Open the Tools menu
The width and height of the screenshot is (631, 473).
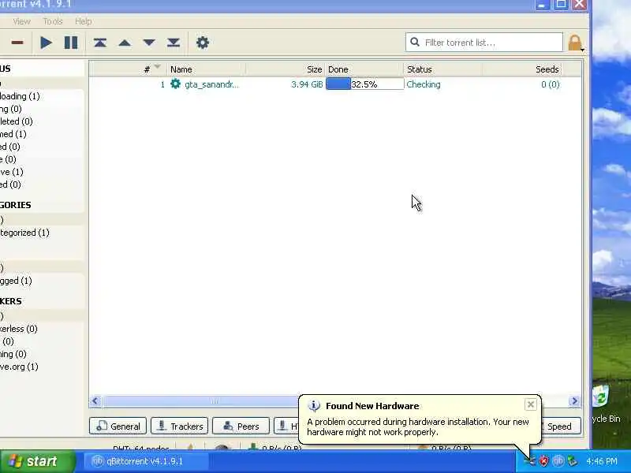point(53,21)
